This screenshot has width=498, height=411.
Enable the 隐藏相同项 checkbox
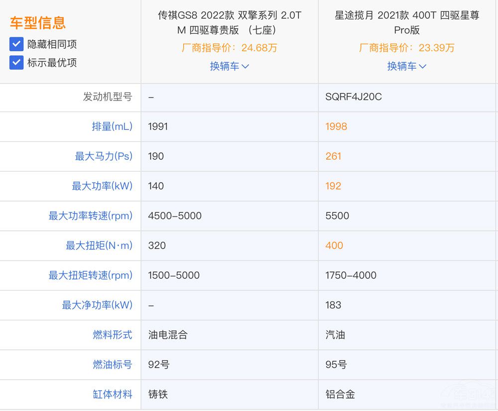[15, 44]
